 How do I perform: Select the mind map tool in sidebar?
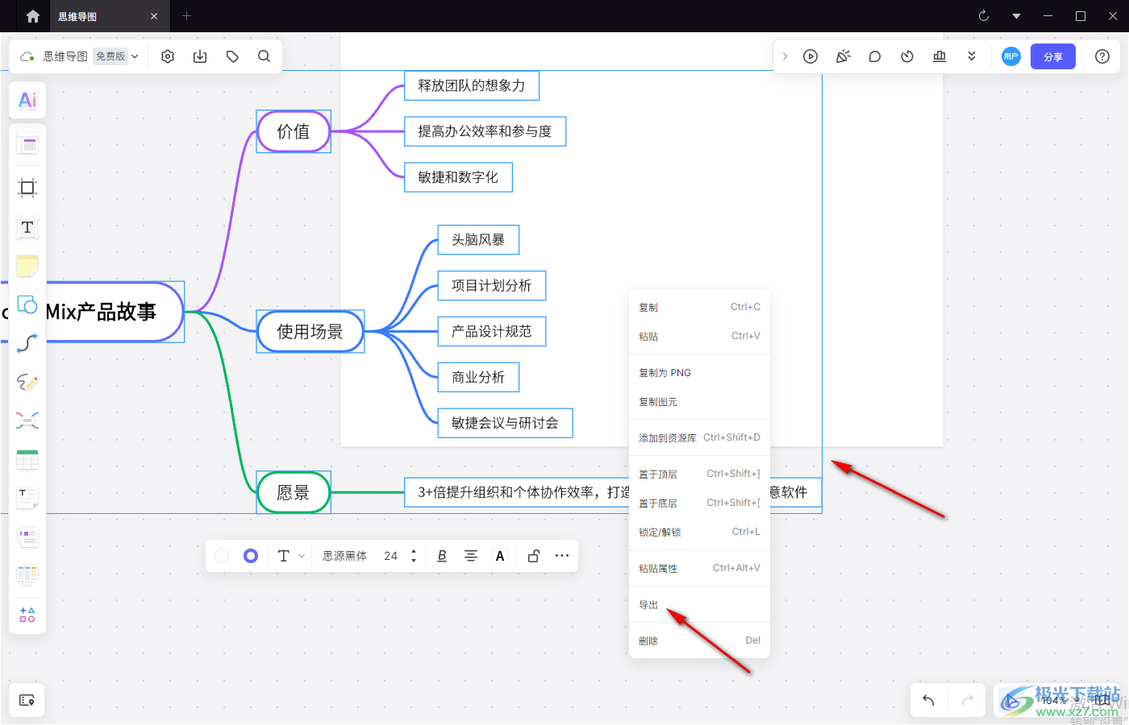[27, 420]
